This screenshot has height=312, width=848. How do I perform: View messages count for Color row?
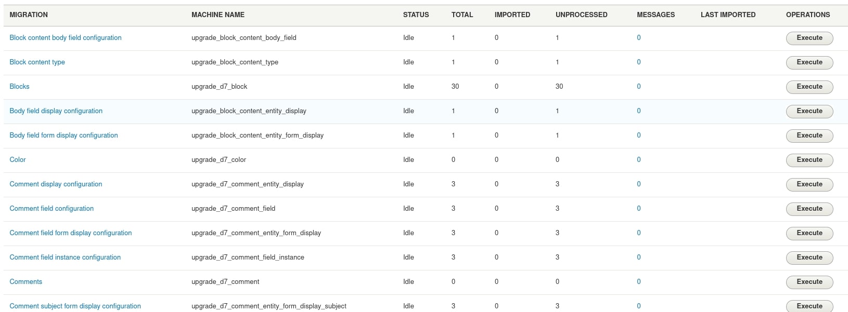point(639,160)
